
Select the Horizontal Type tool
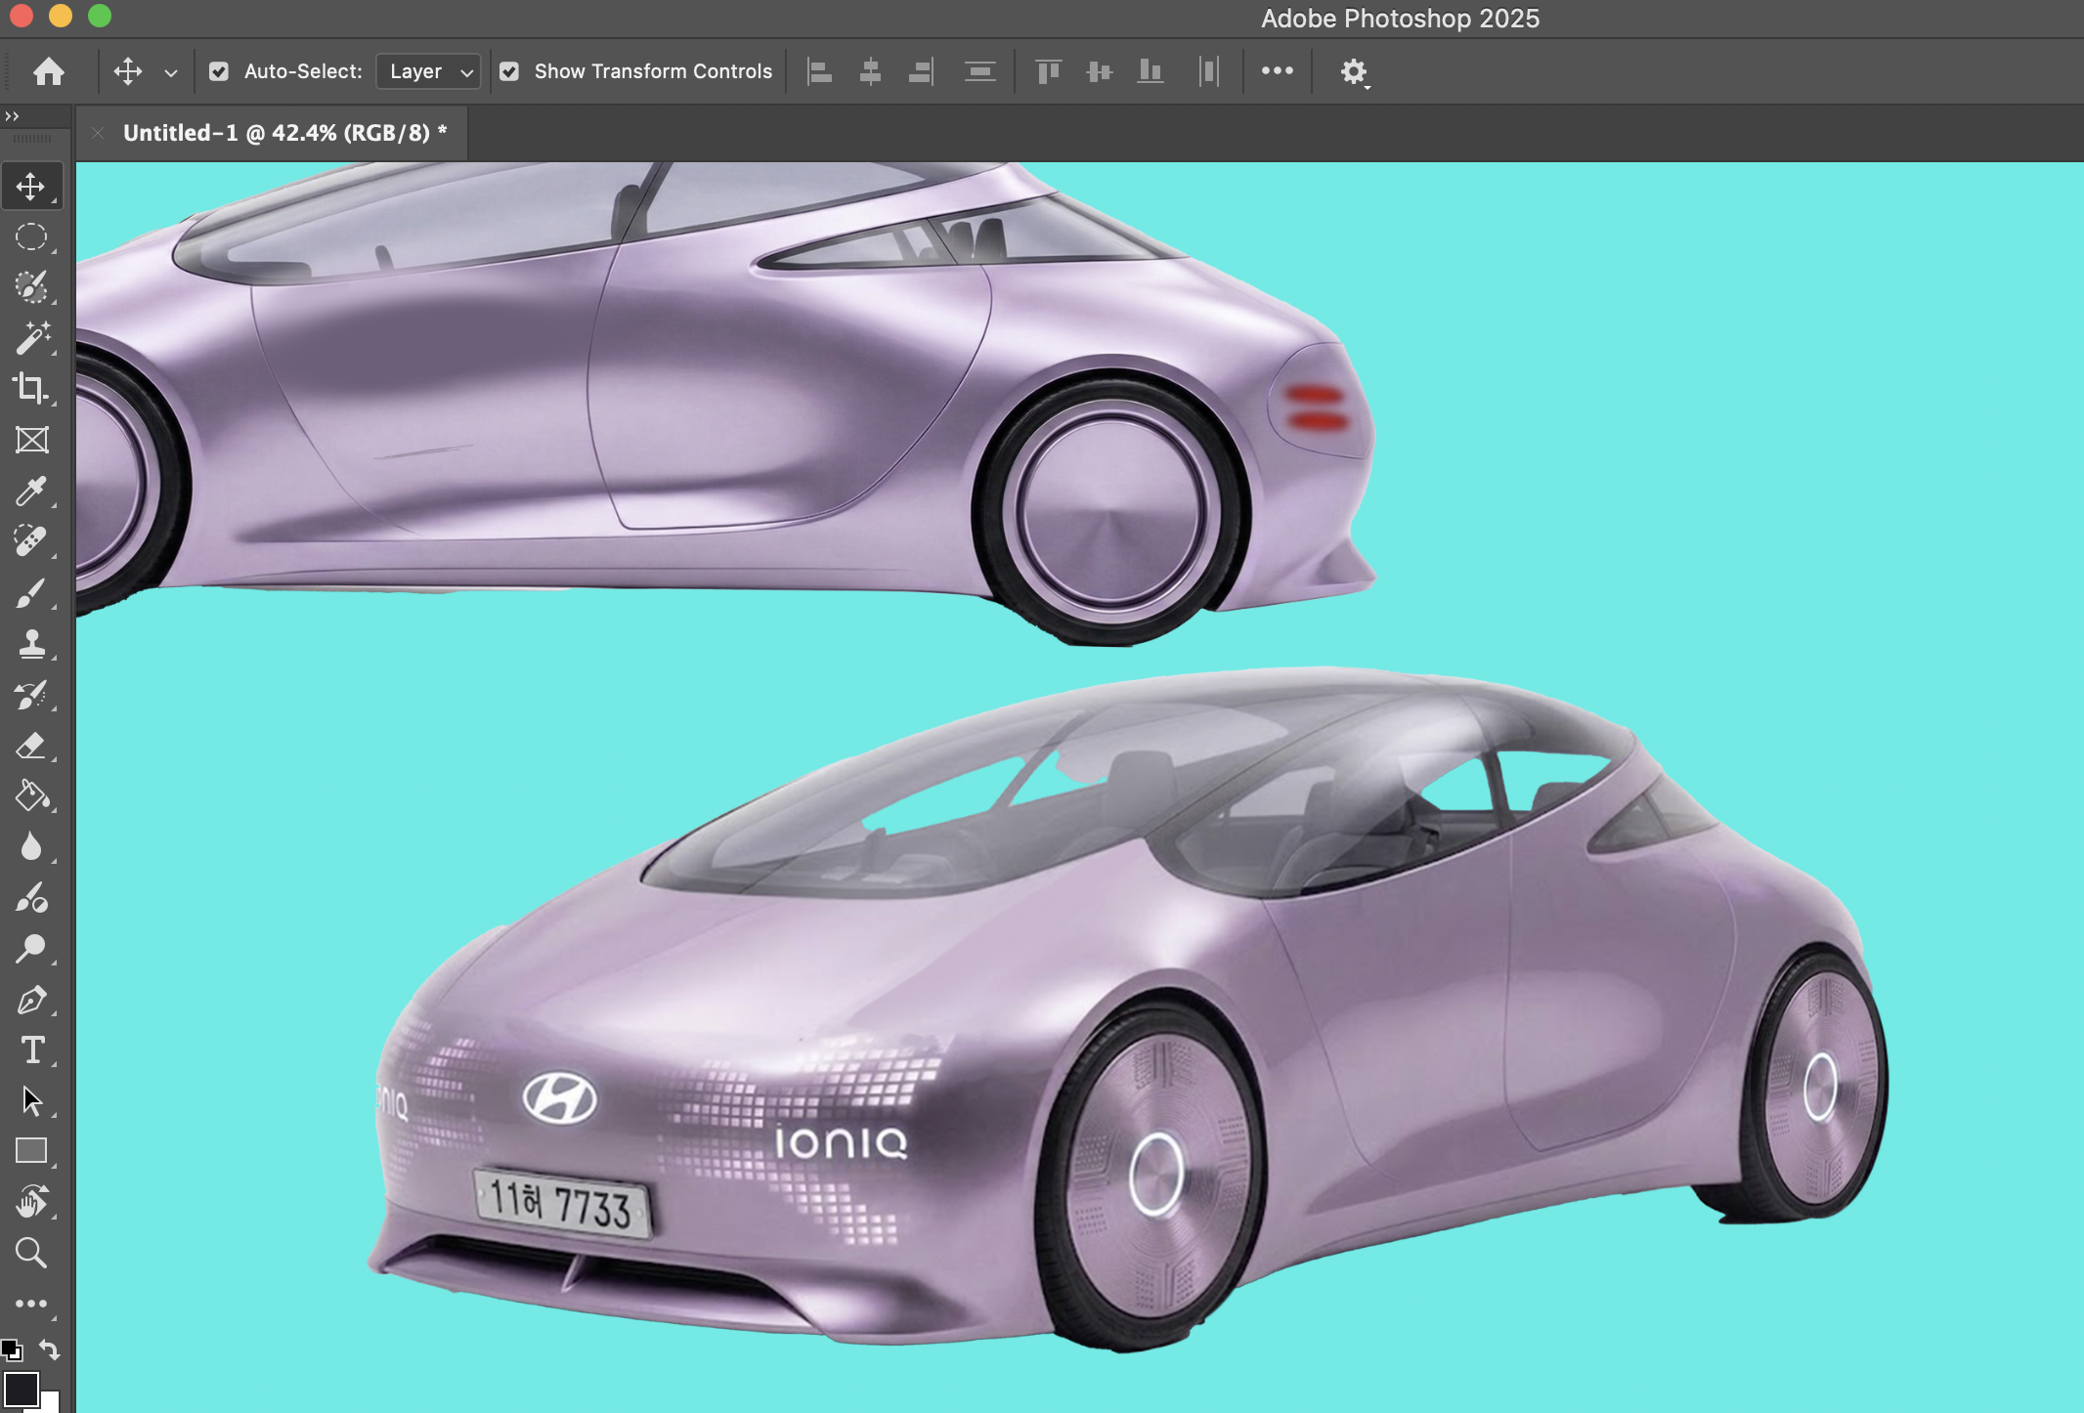(30, 1050)
